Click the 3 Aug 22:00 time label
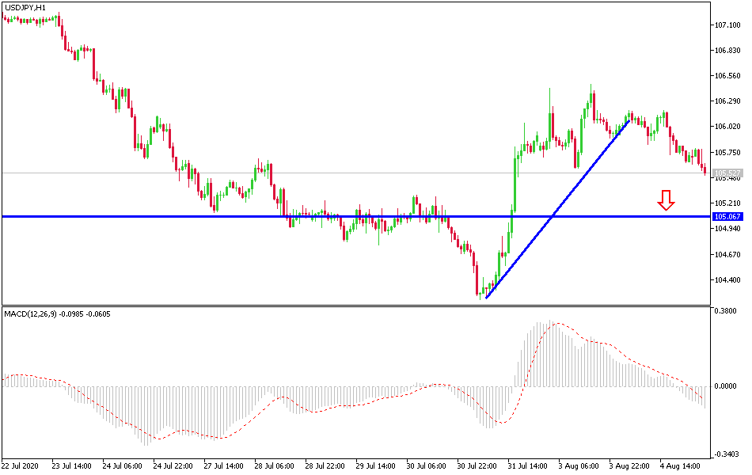This screenshot has width=752, height=475. point(629,465)
